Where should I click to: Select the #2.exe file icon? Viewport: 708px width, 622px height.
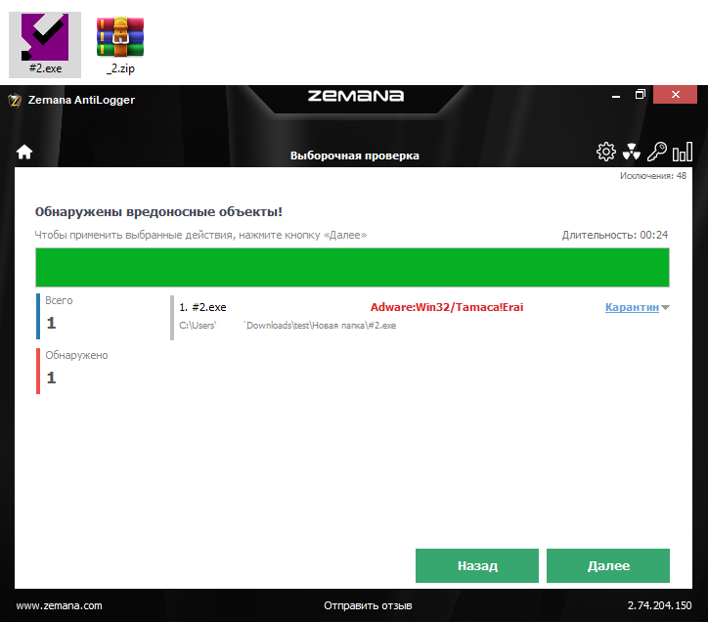(45, 44)
